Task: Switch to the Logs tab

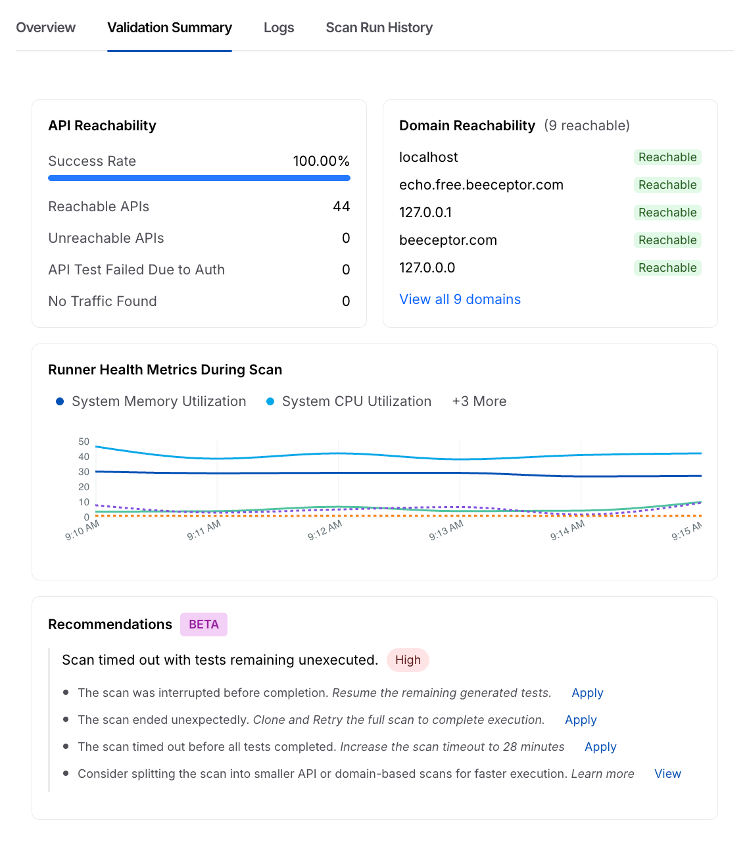Action: click(x=279, y=28)
